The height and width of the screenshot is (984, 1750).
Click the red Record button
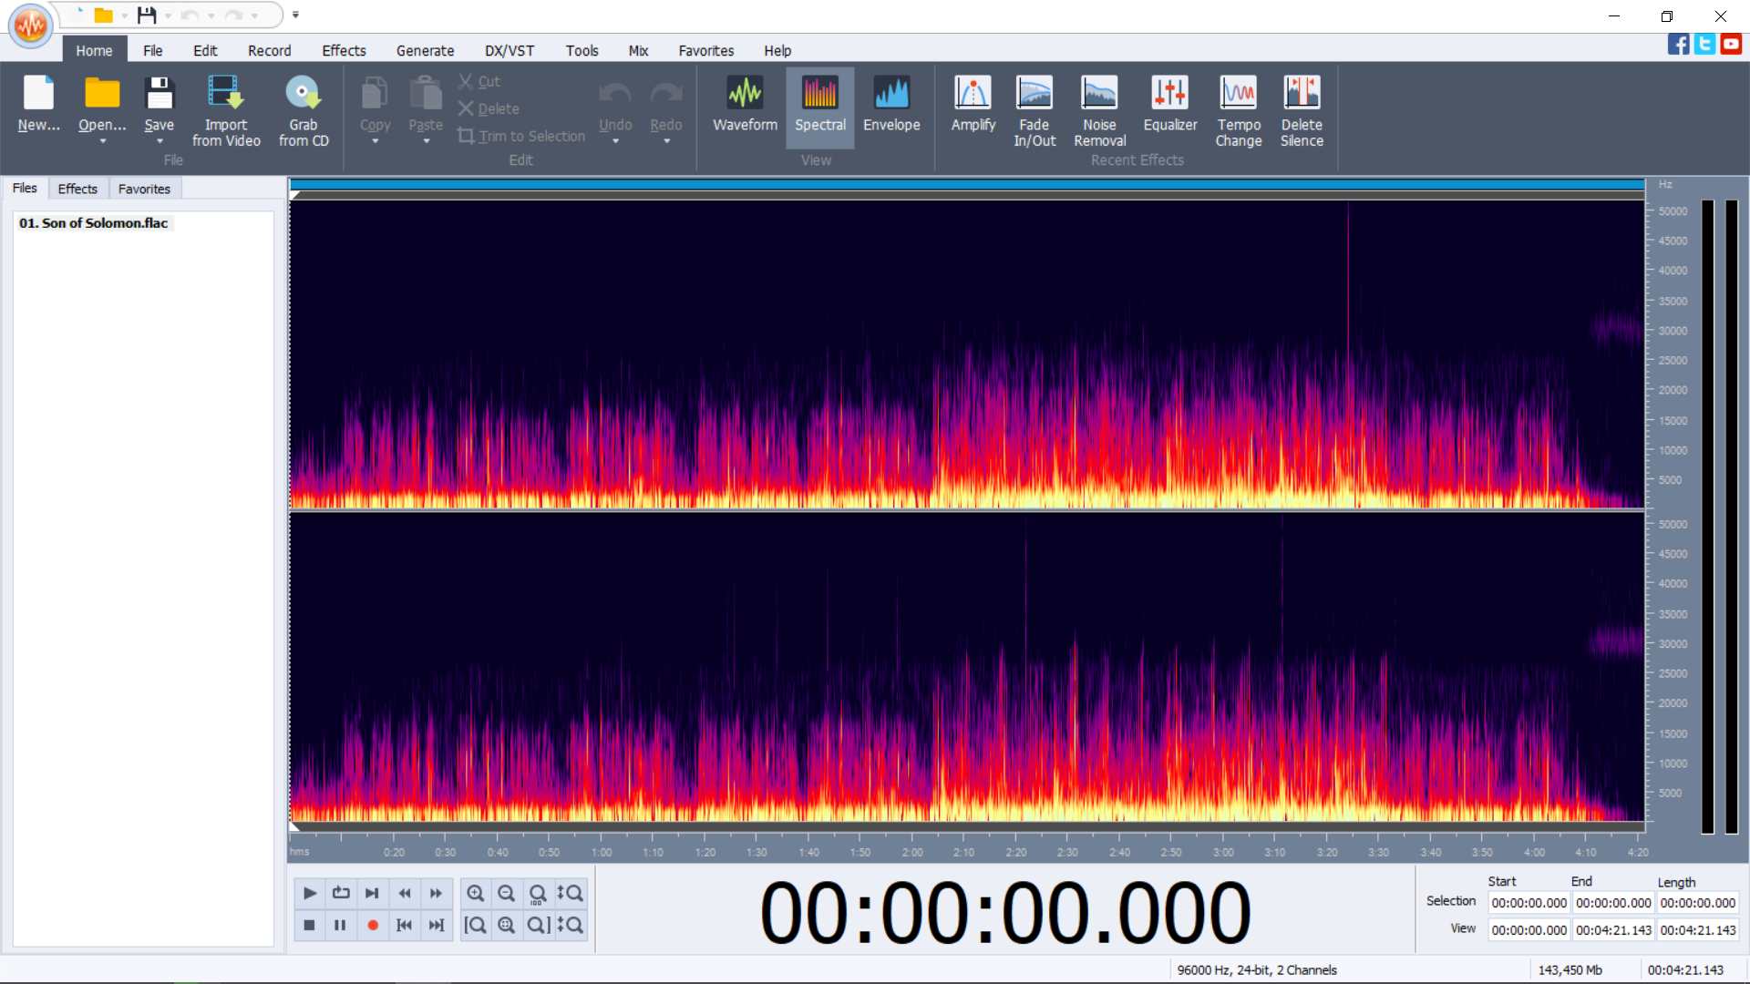[x=372, y=925]
